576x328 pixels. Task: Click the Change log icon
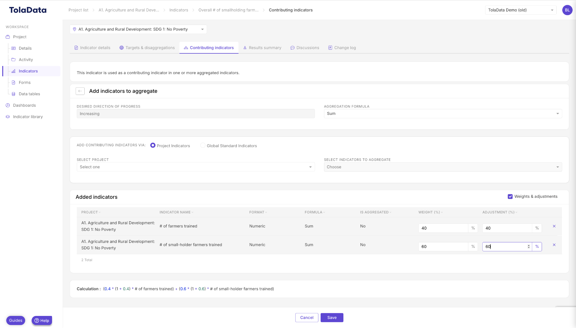330,48
